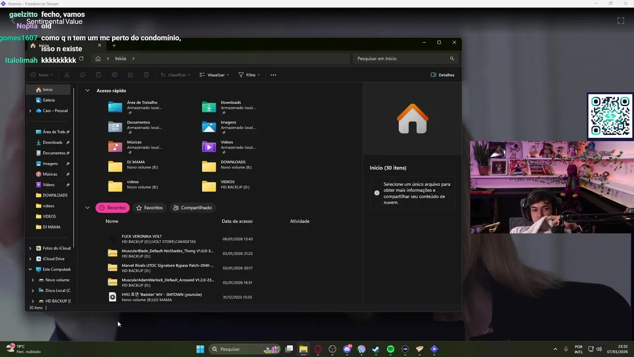Screen dimensions: 634x357
Task: Expand Caio – Pessoal in sidebar
Action: (x=30, y=111)
